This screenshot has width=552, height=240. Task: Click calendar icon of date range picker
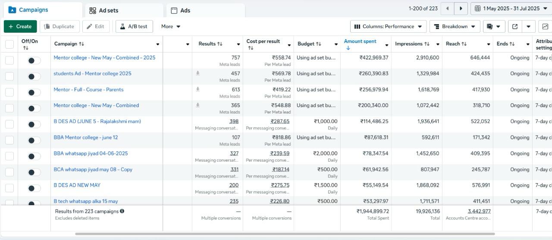tap(478, 9)
